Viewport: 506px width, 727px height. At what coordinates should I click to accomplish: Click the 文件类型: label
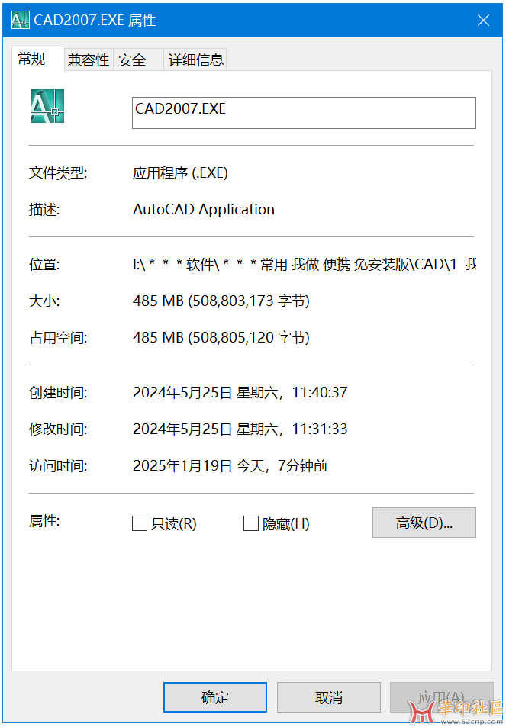click(x=58, y=173)
